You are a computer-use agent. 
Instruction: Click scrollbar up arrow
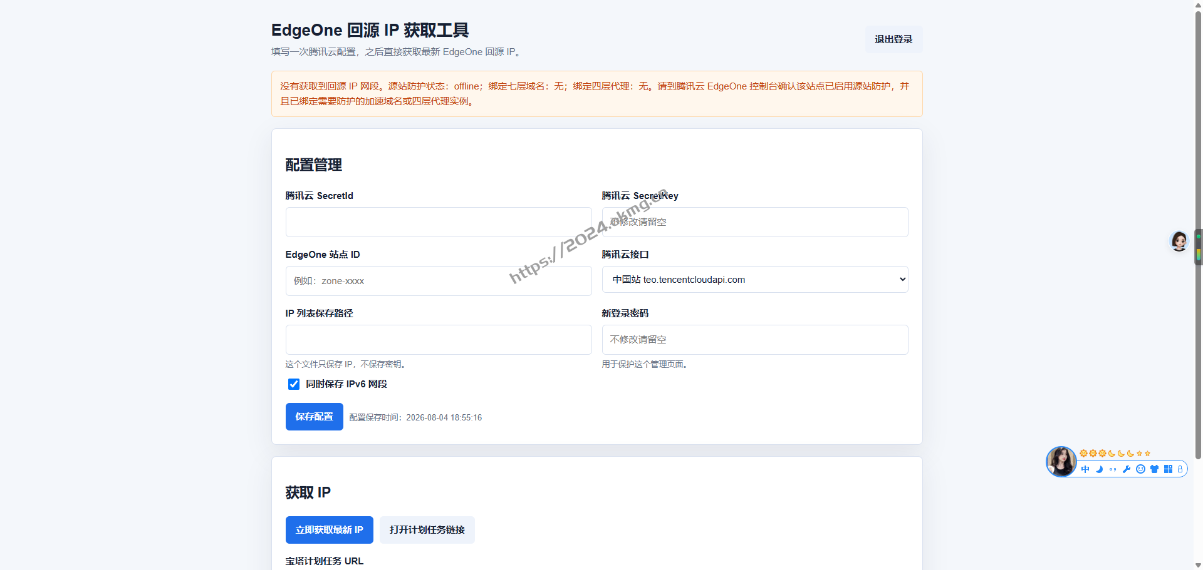click(x=1198, y=4)
